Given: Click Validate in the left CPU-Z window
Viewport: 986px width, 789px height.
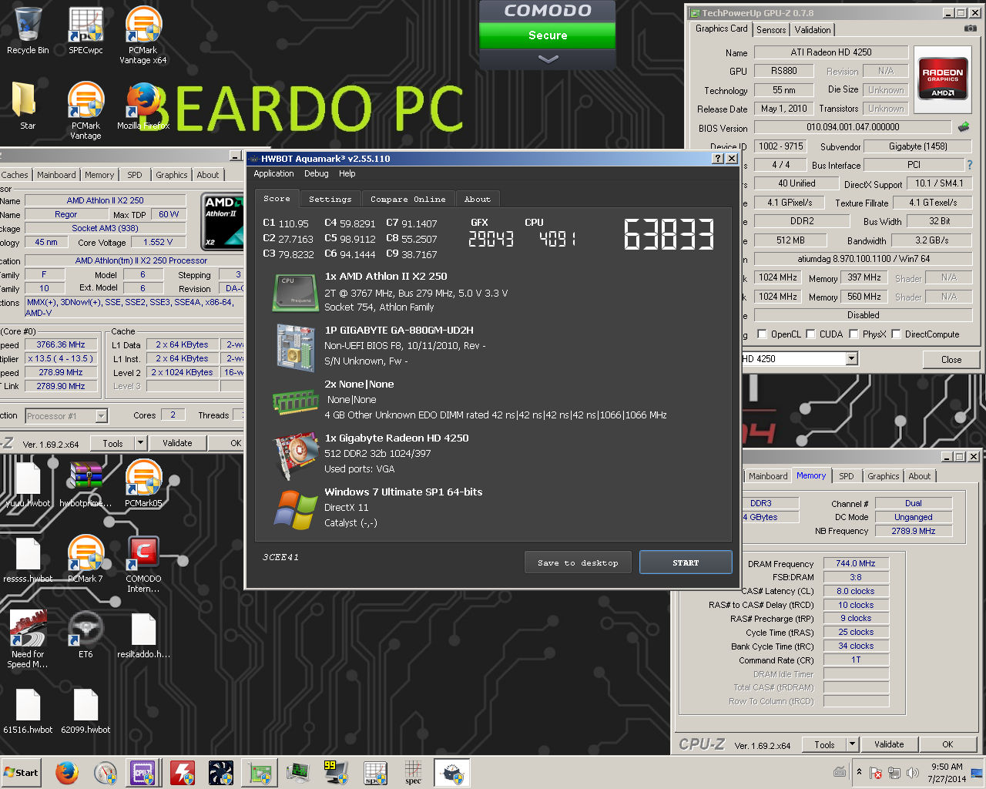Looking at the screenshot, I should 177,443.
